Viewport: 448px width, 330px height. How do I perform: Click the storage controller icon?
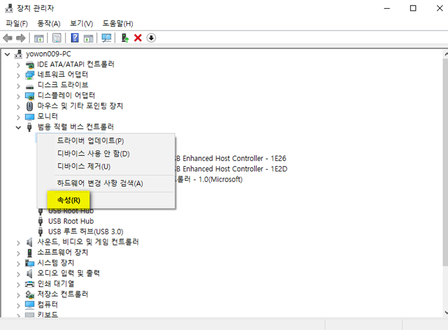(x=30, y=295)
